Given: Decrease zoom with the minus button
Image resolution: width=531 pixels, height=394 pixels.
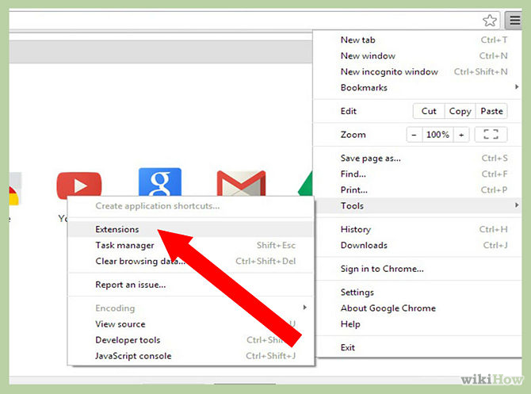Looking at the screenshot, I should pyautogui.click(x=414, y=135).
